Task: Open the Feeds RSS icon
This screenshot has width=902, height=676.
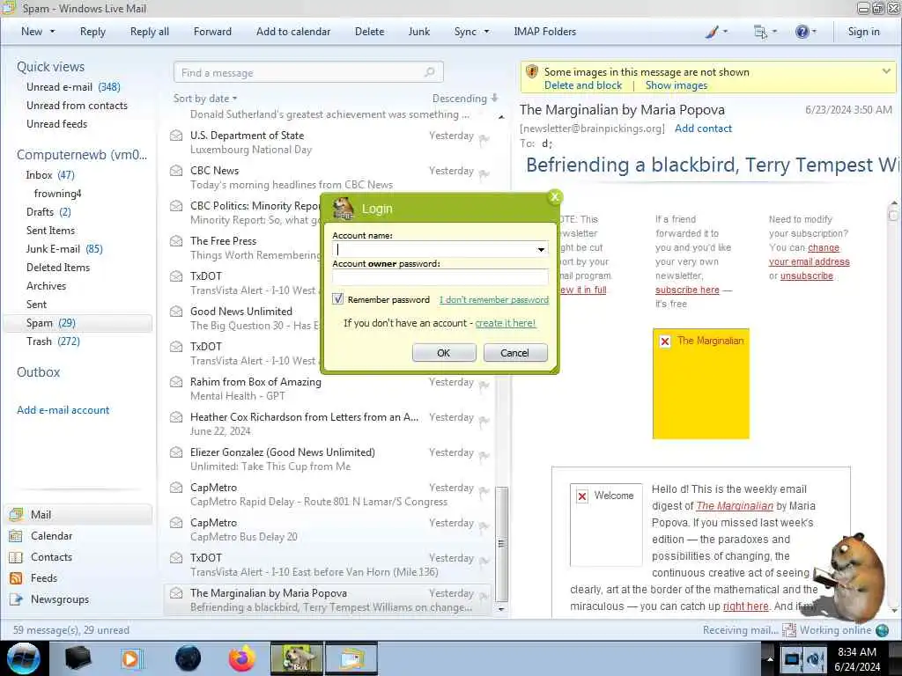Action: [x=16, y=578]
